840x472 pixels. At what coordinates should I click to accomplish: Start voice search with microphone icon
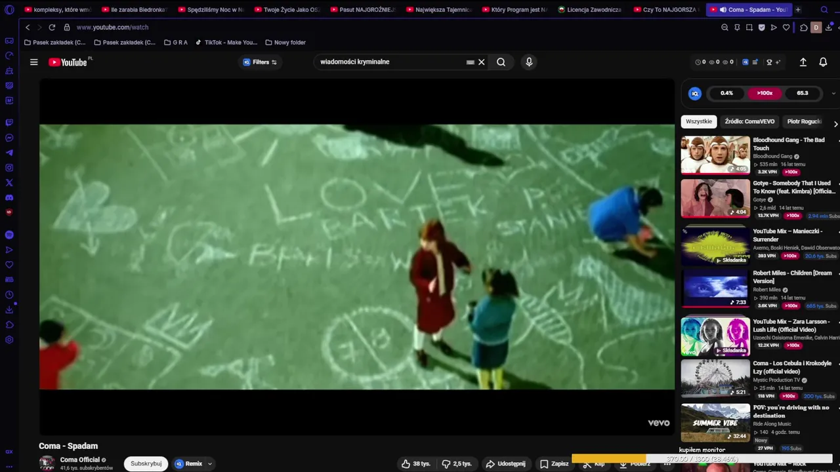pos(529,62)
